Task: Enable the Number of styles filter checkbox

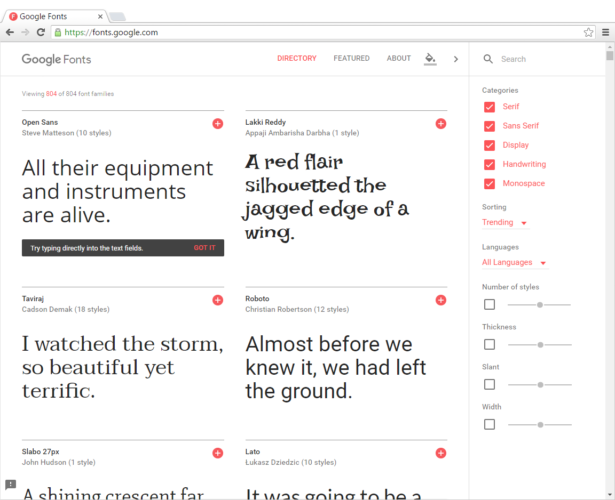Action: click(x=489, y=304)
